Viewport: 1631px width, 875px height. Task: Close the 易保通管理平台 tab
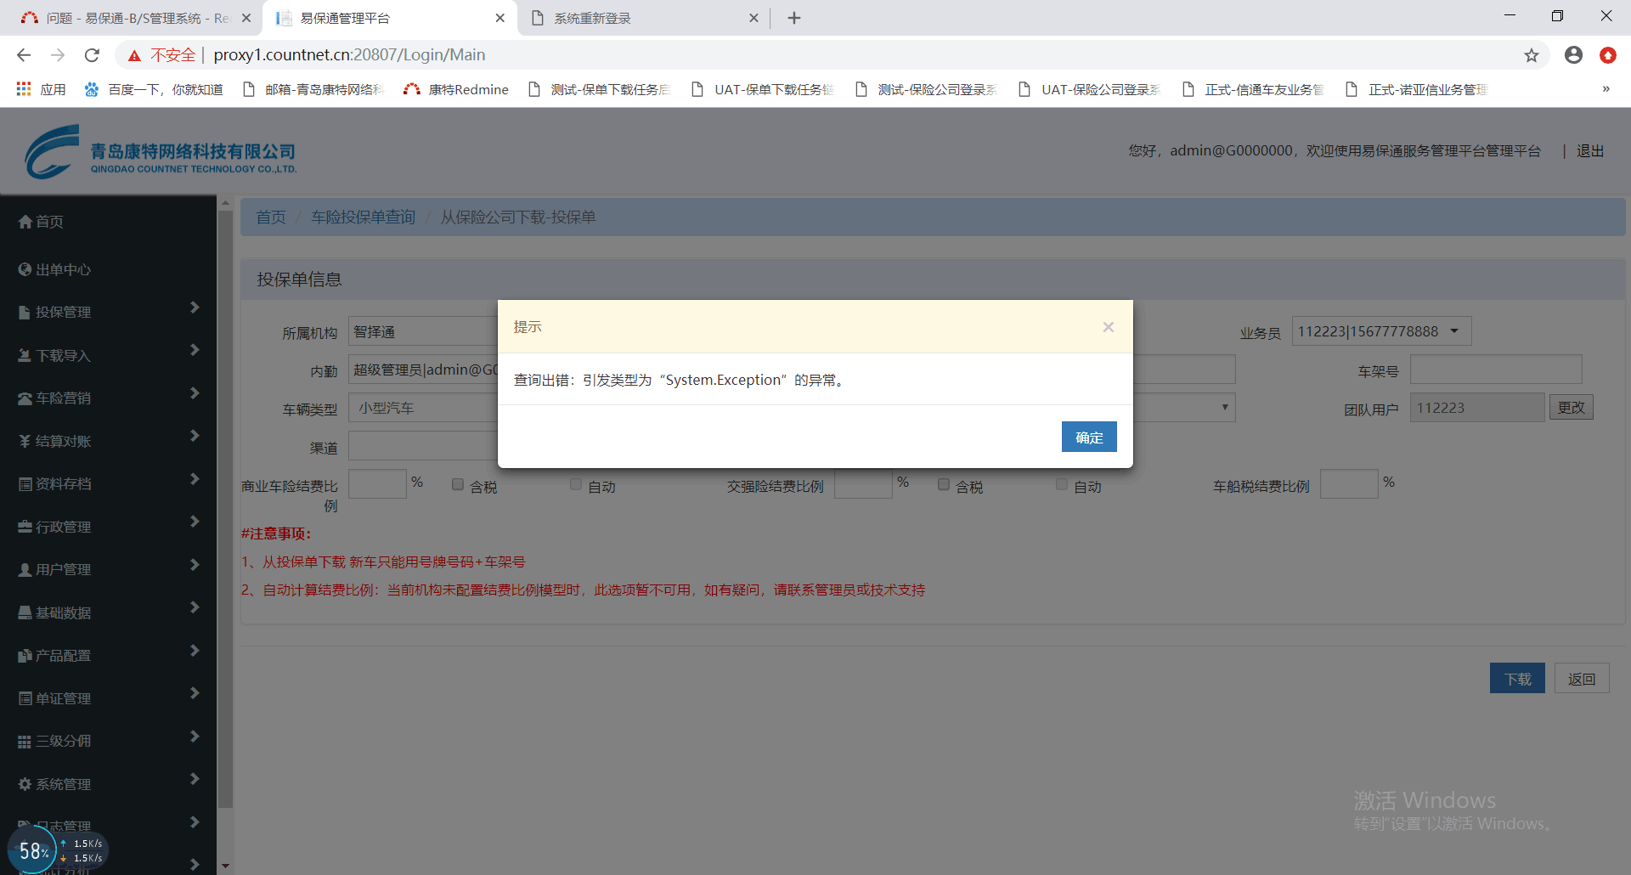499,18
